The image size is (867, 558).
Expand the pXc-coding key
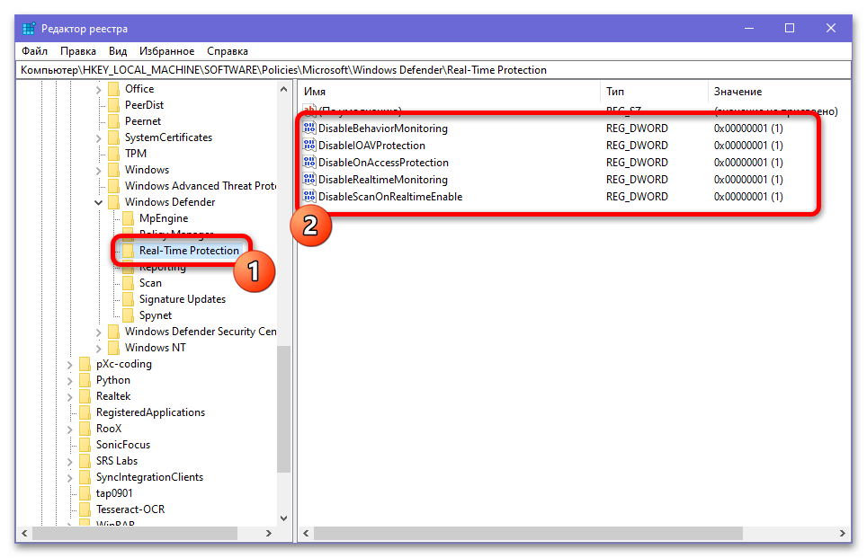coord(69,365)
